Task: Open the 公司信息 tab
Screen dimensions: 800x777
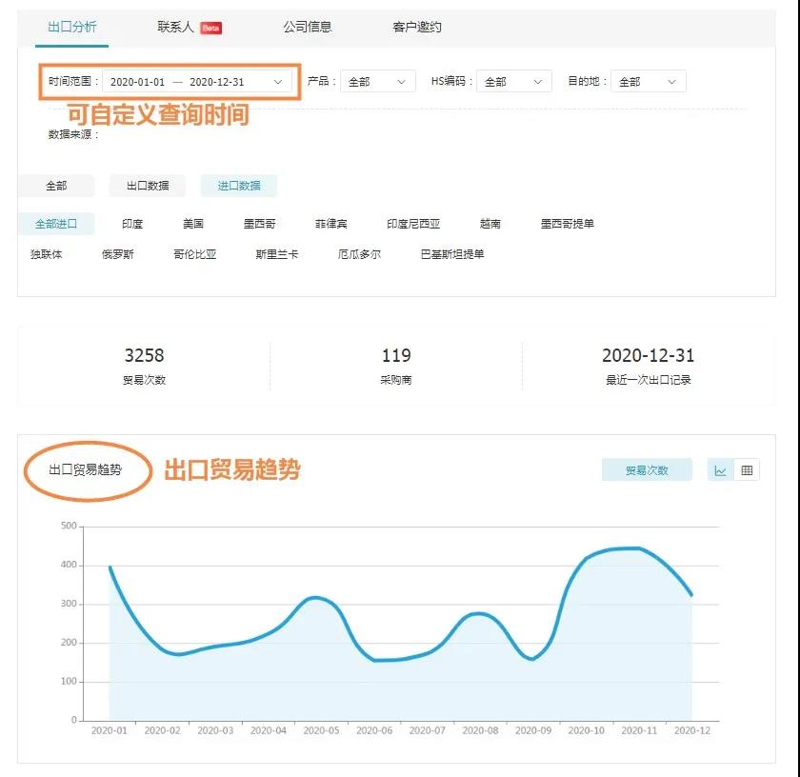Action: (x=307, y=27)
